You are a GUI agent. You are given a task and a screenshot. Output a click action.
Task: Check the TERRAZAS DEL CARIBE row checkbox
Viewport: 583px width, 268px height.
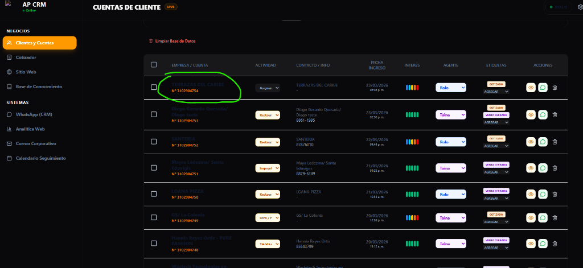click(154, 88)
